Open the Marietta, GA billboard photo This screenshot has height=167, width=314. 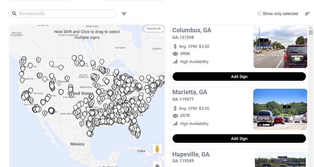pyautogui.click(x=280, y=109)
